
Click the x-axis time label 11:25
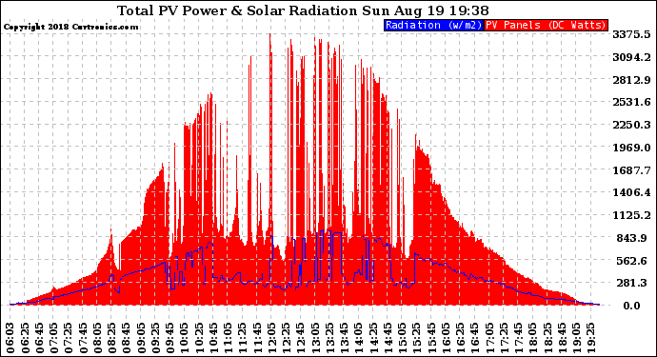[243, 338]
